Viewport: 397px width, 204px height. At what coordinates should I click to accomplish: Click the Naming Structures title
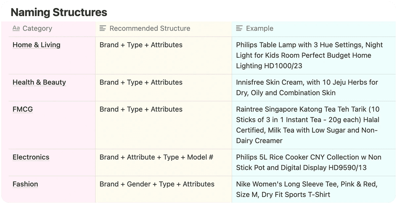pos(59,12)
